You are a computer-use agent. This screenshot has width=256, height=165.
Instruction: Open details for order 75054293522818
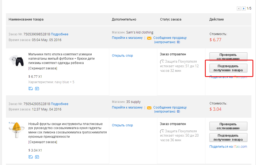[59, 104]
